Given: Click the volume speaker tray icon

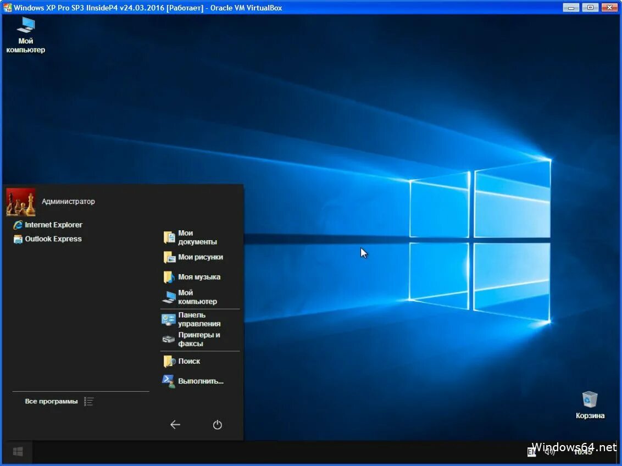Looking at the screenshot, I should pyautogui.click(x=550, y=451).
